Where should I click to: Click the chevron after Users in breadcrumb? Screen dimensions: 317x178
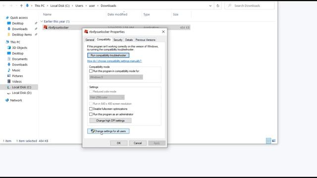(86, 5)
